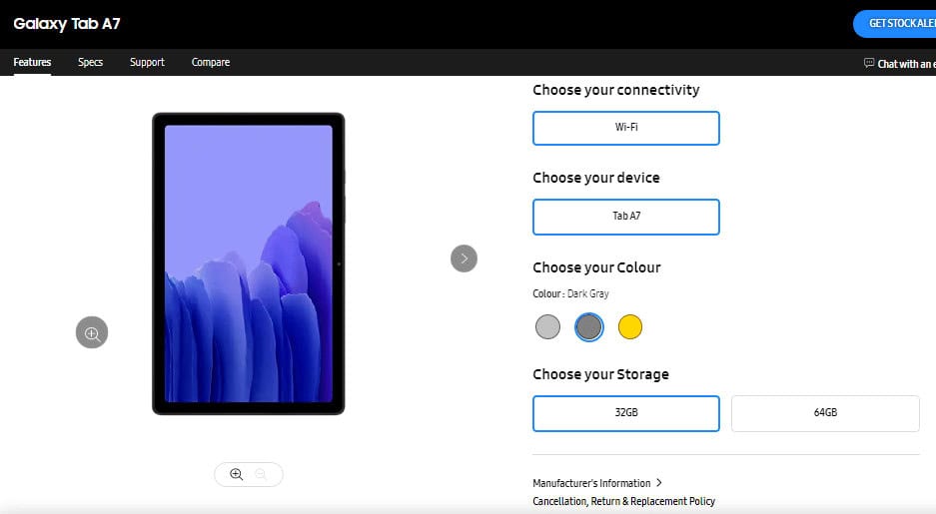The height and width of the screenshot is (514, 936).
Task: Pick the silver colour swatch
Action: point(548,326)
